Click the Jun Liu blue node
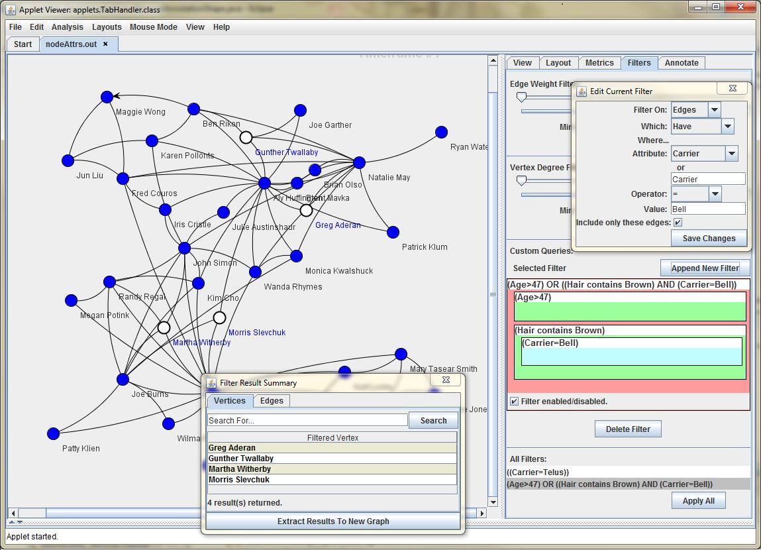The image size is (761, 550). (68, 160)
